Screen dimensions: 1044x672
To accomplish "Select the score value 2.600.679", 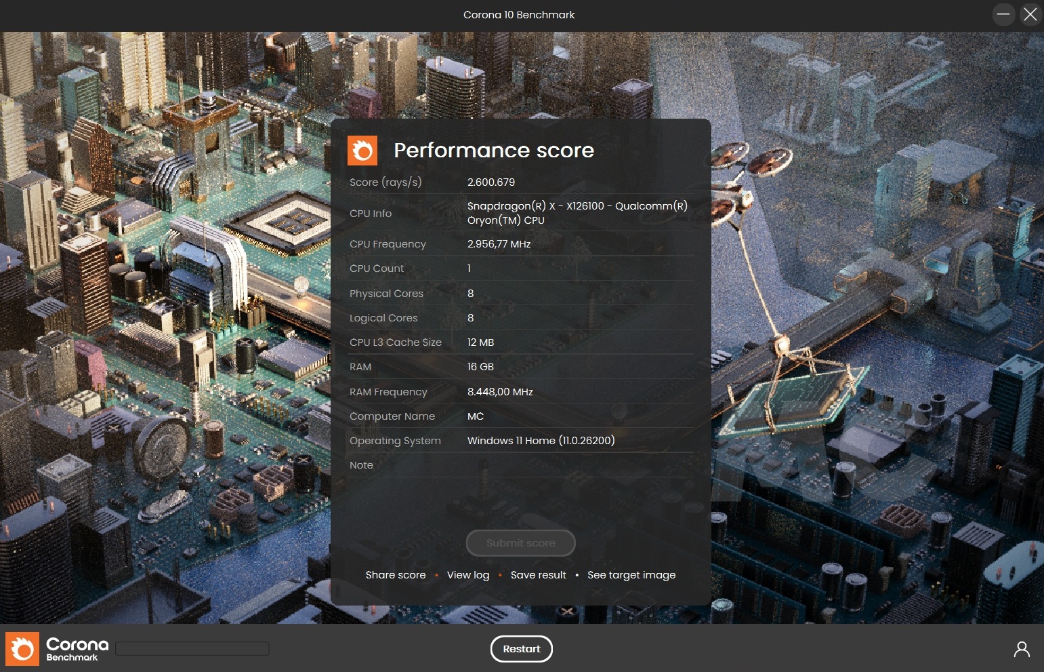I will 491,182.
